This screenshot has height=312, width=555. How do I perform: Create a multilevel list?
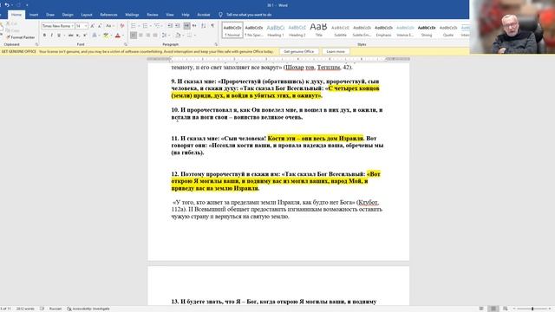pyautogui.click(x=157, y=26)
